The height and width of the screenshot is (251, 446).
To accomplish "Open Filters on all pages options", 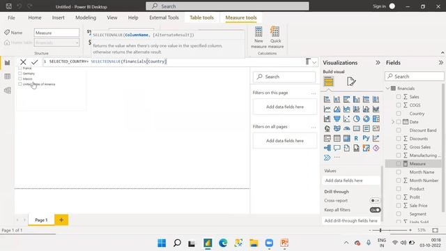I will tap(314, 127).
